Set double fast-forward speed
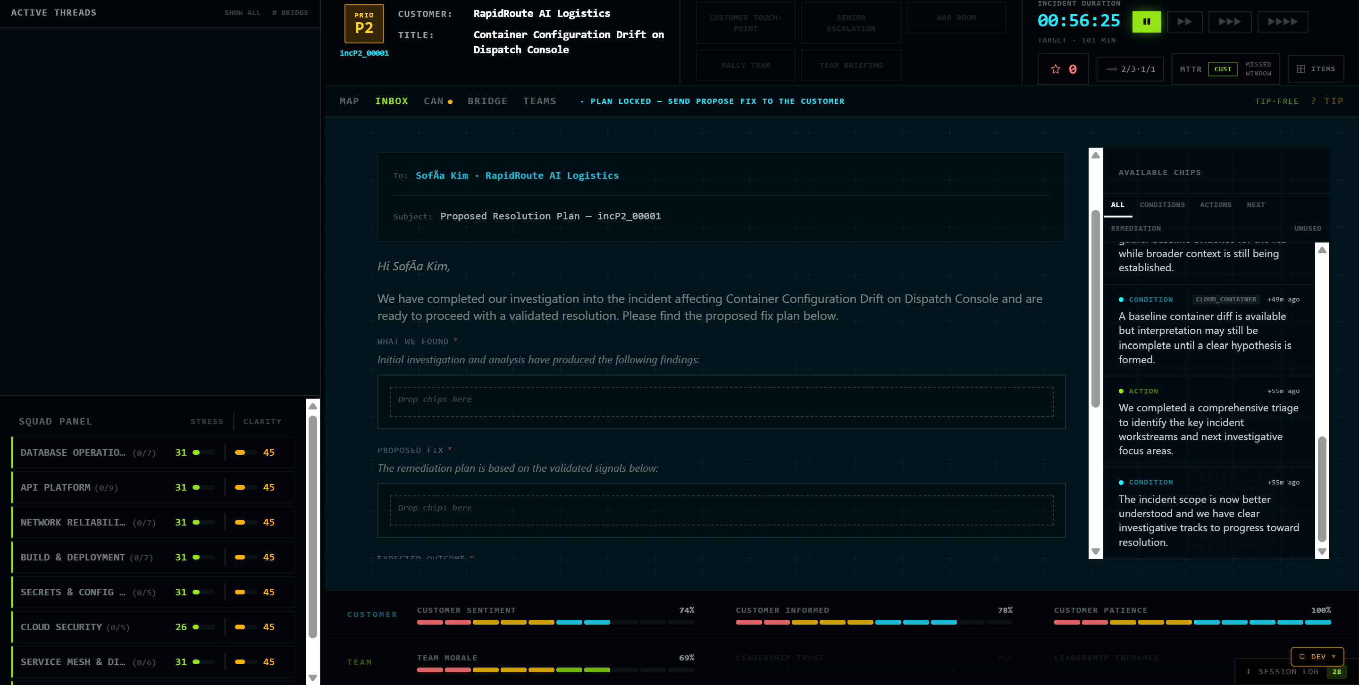Viewport: 1359px width, 685px height. pos(1184,22)
